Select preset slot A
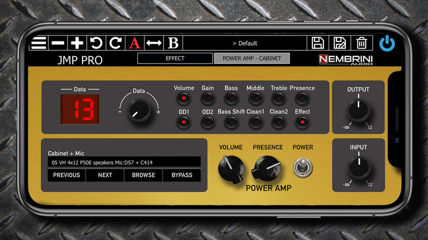This screenshot has height=240, width=428. (x=134, y=43)
